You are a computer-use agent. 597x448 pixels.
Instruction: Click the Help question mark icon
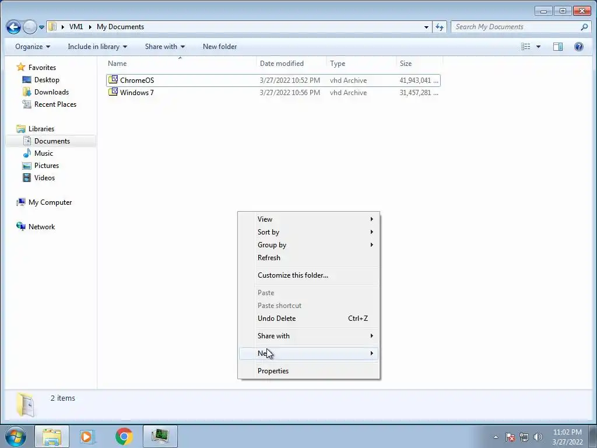tap(579, 47)
